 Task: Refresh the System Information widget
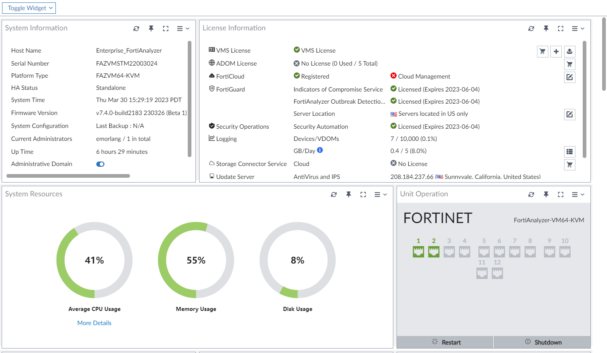tap(136, 28)
